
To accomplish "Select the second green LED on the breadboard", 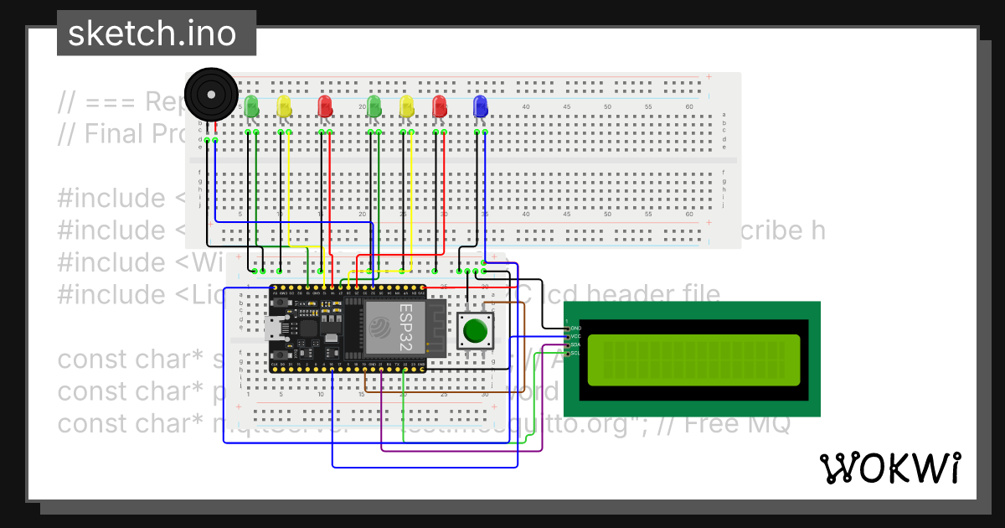I will point(374,106).
